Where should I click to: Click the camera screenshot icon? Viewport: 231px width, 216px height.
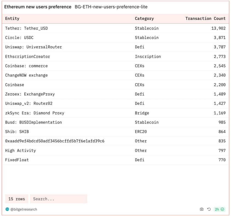click(202, 209)
